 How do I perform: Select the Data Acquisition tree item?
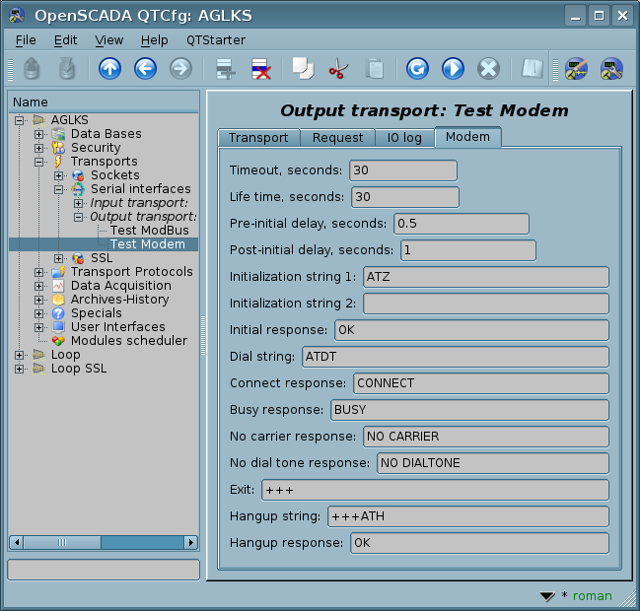click(121, 286)
